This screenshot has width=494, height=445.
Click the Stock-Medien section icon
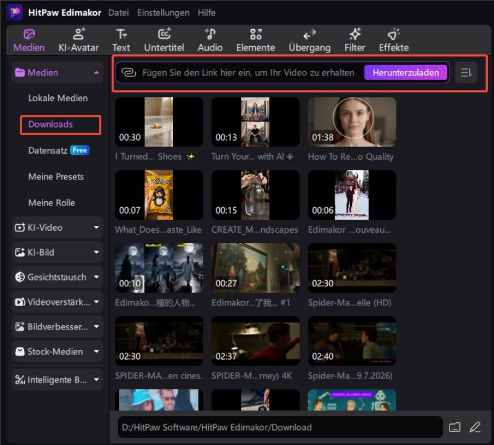pos(20,351)
